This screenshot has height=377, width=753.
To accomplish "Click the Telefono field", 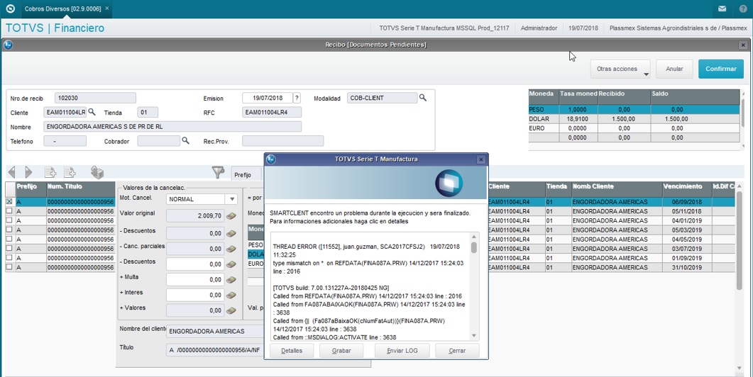I will (x=65, y=141).
